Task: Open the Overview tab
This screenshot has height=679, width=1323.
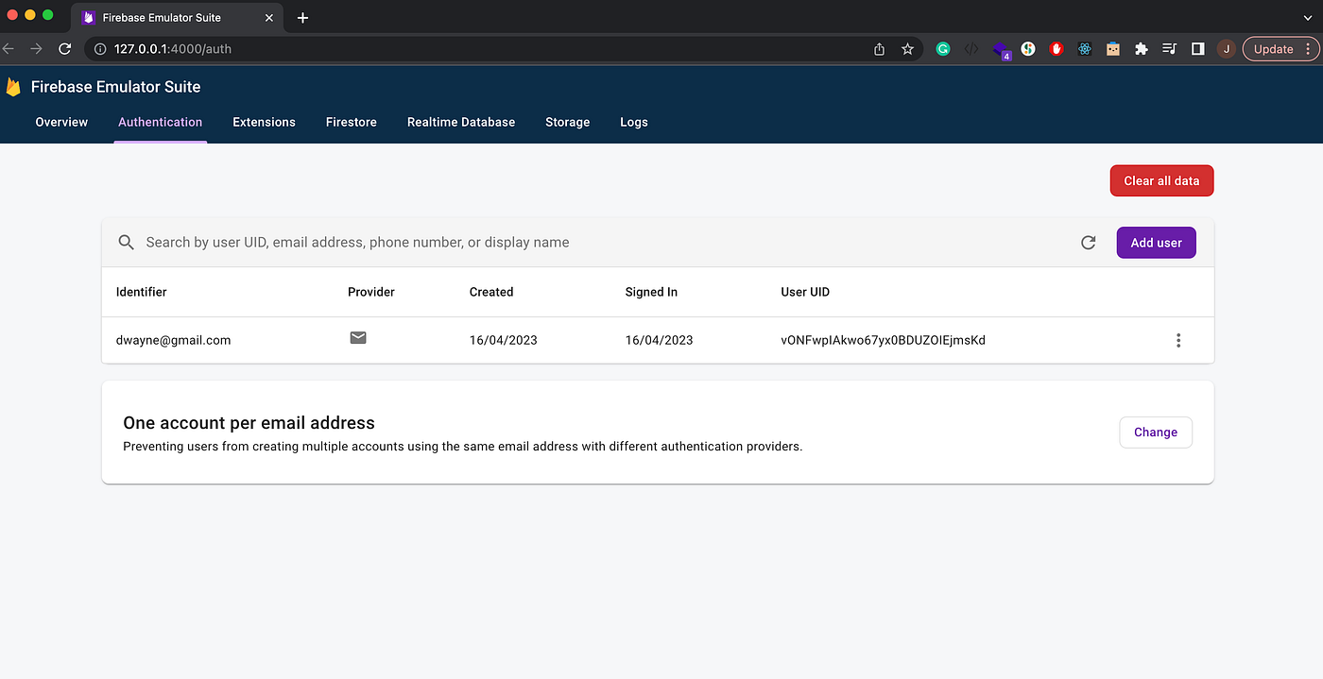Action: pos(61,122)
